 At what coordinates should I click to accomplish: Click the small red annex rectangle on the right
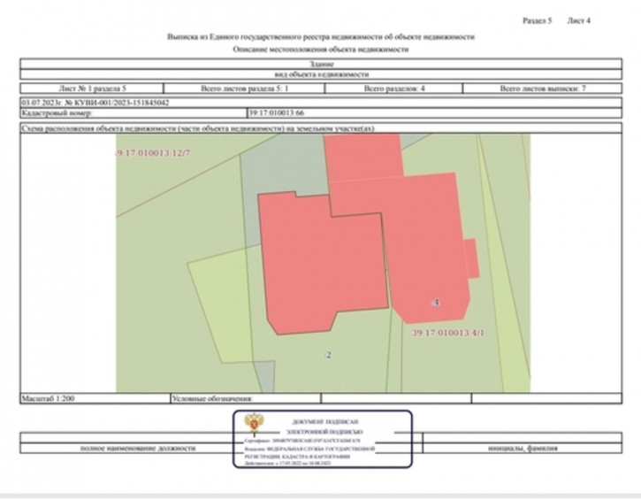(x=472, y=258)
